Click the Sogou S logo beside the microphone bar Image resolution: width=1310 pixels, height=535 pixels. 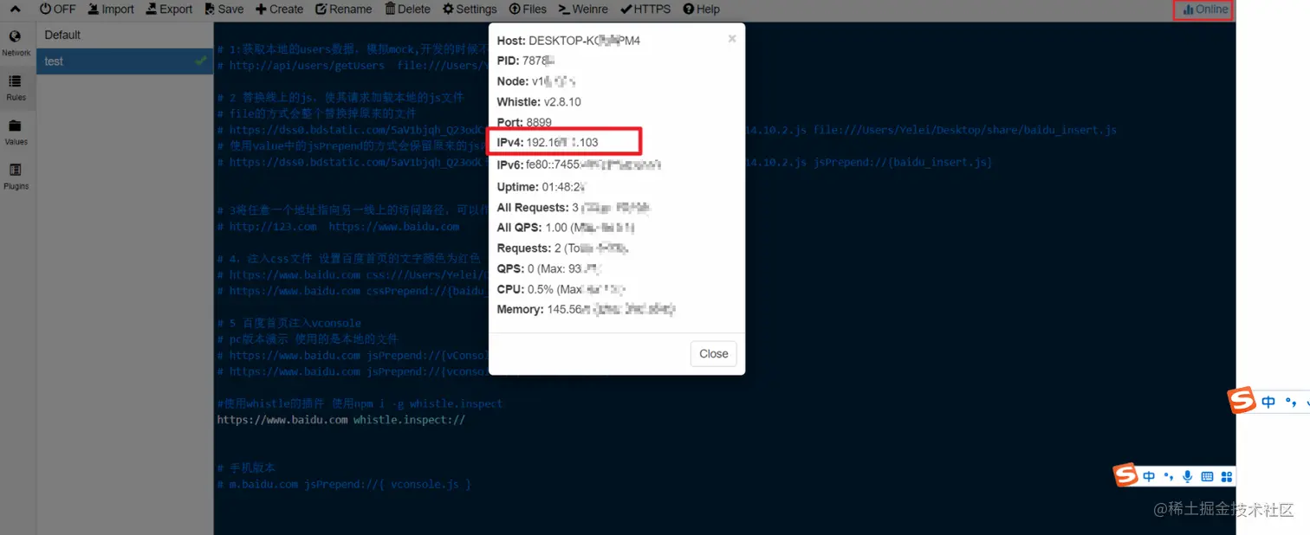pyautogui.click(x=1125, y=474)
